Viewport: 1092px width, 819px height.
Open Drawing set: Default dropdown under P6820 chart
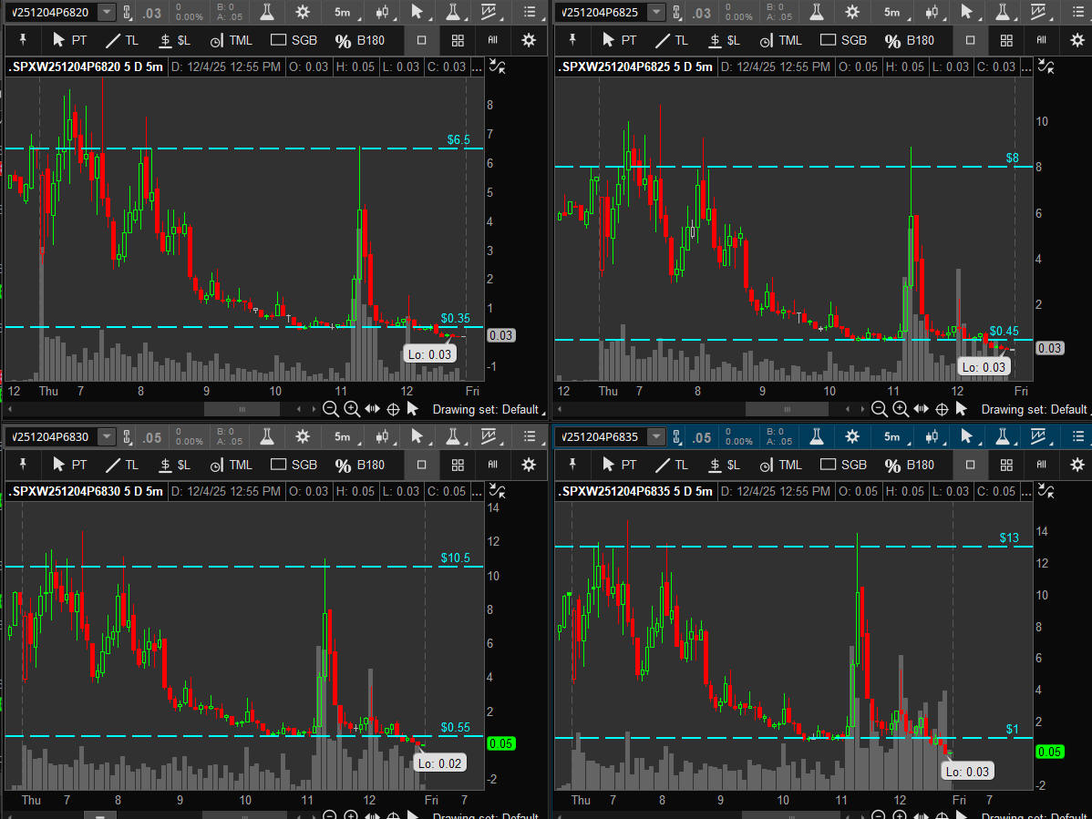(486, 410)
